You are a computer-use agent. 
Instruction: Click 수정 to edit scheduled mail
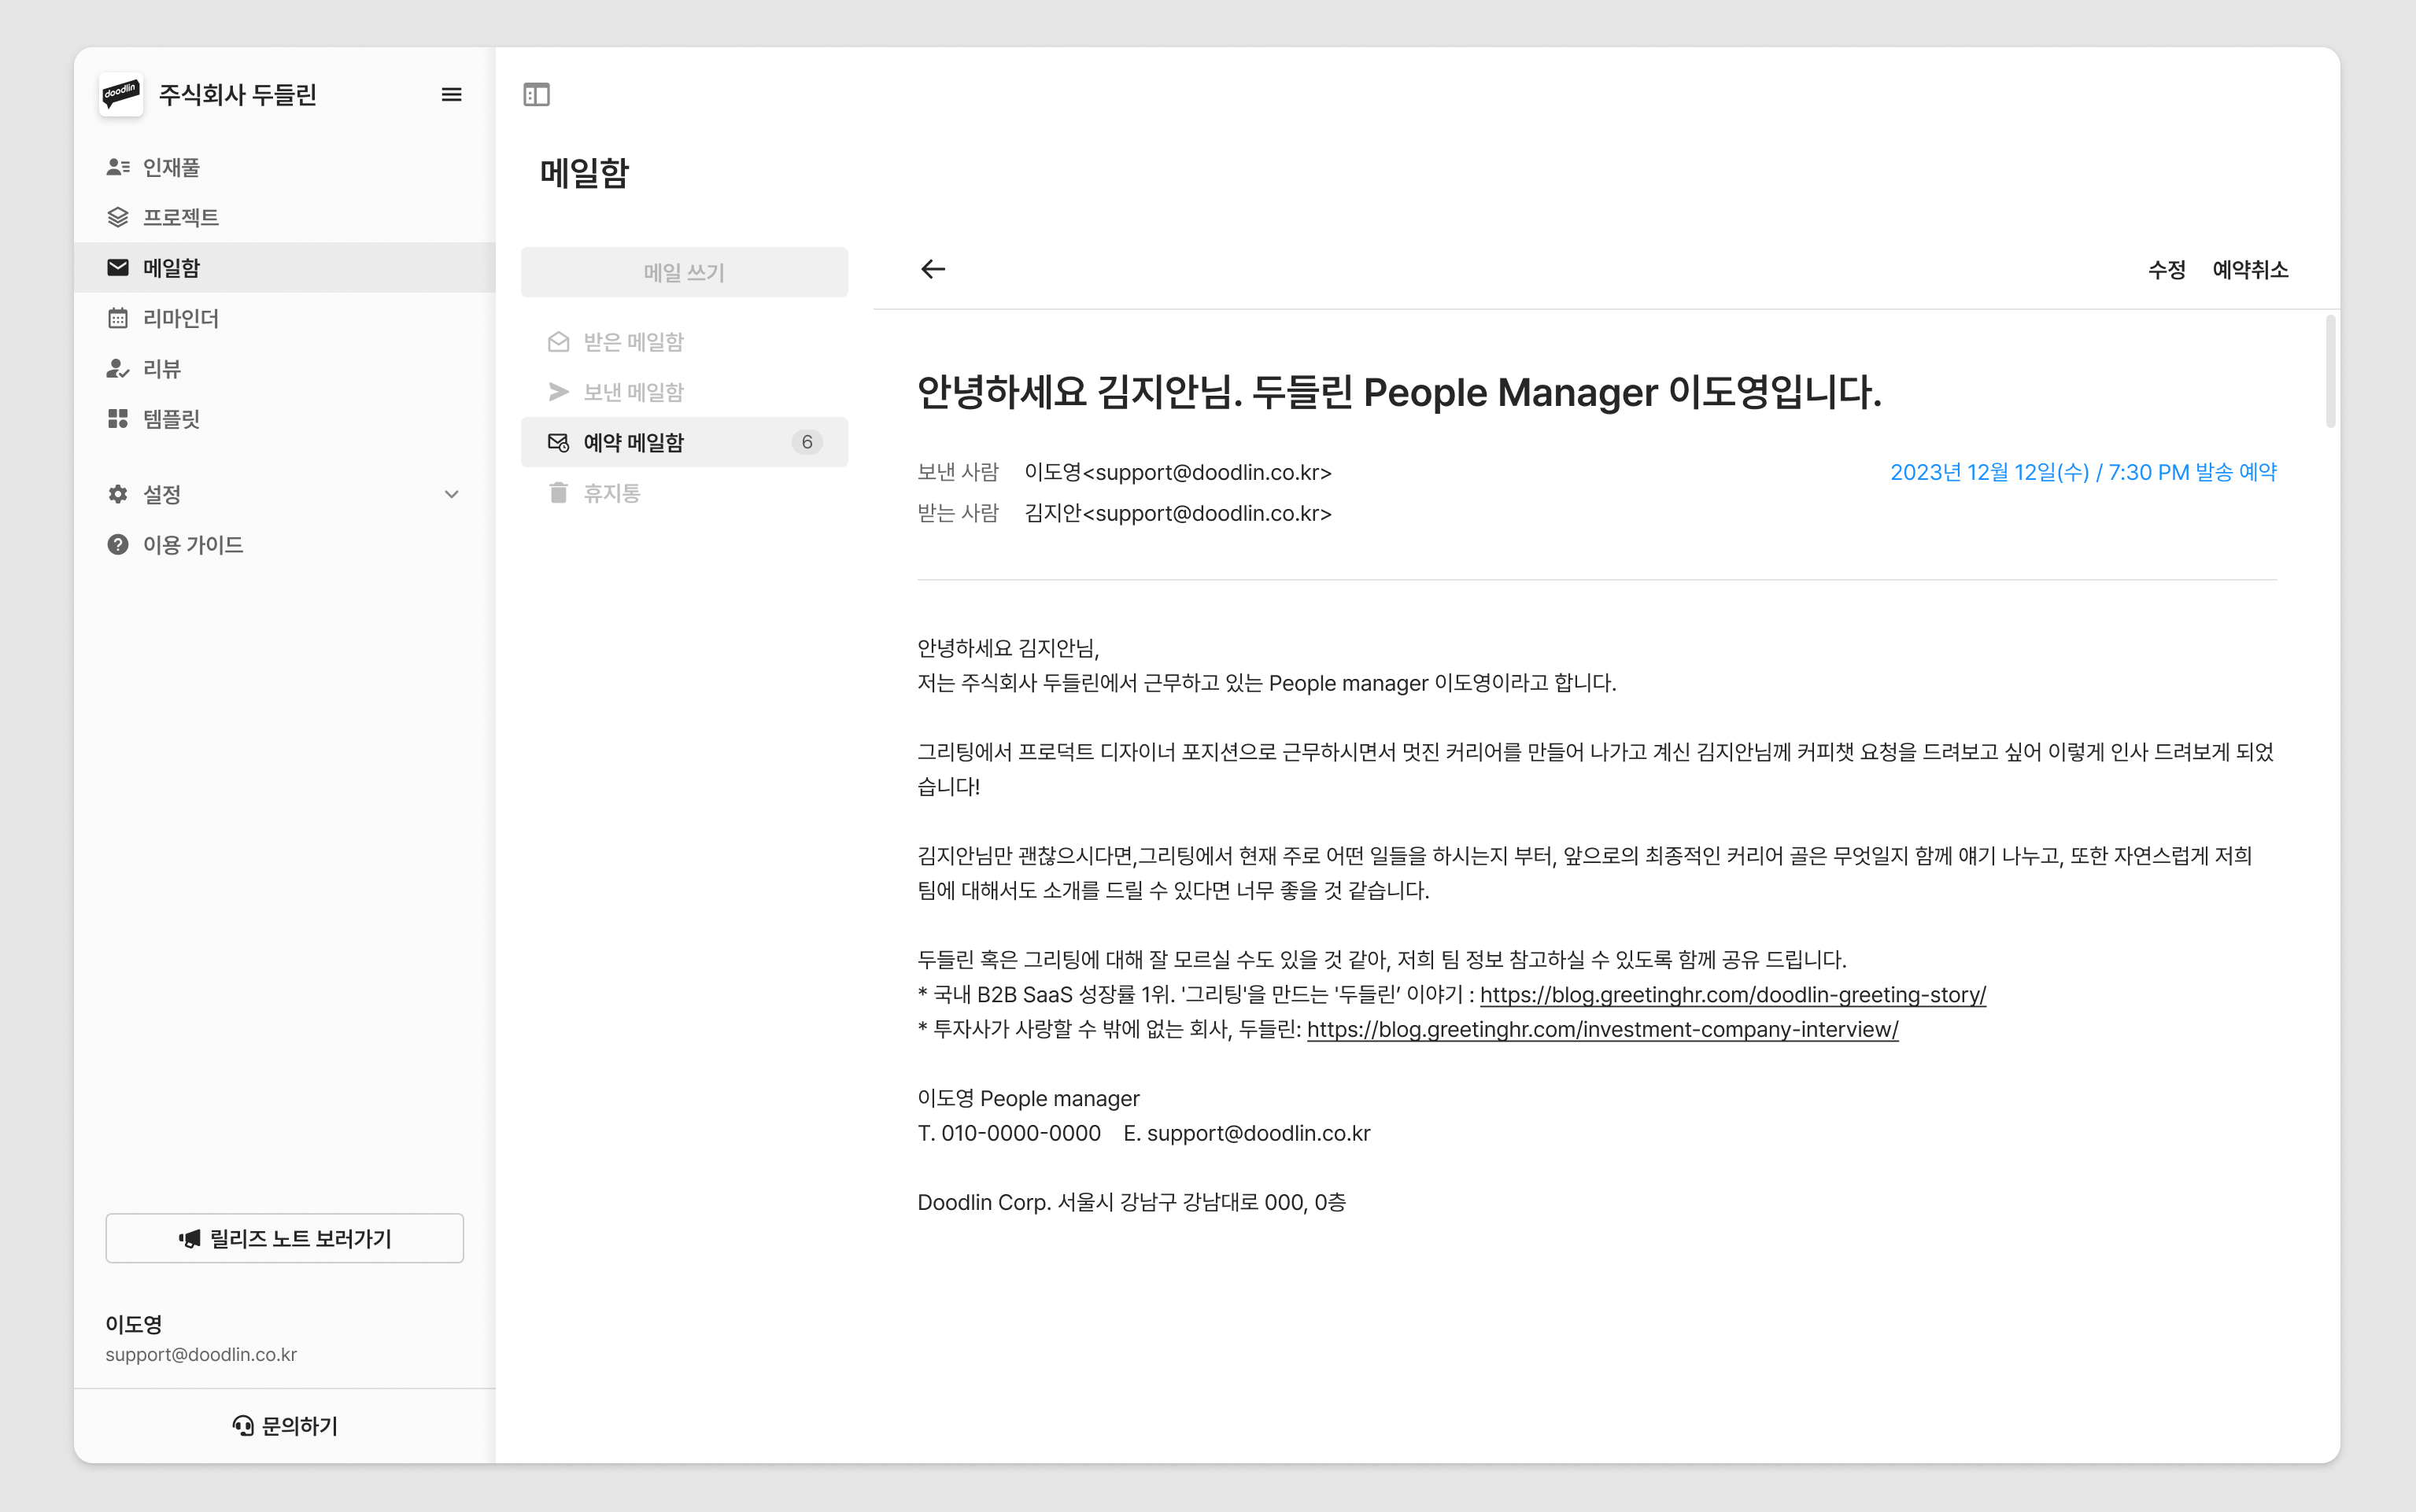pyautogui.click(x=2166, y=270)
